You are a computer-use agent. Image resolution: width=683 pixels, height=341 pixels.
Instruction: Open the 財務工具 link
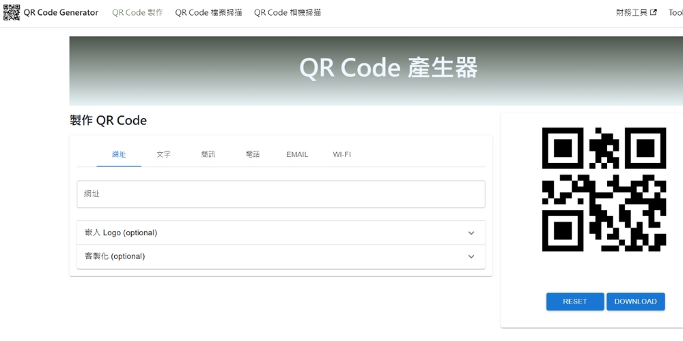pos(637,12)
